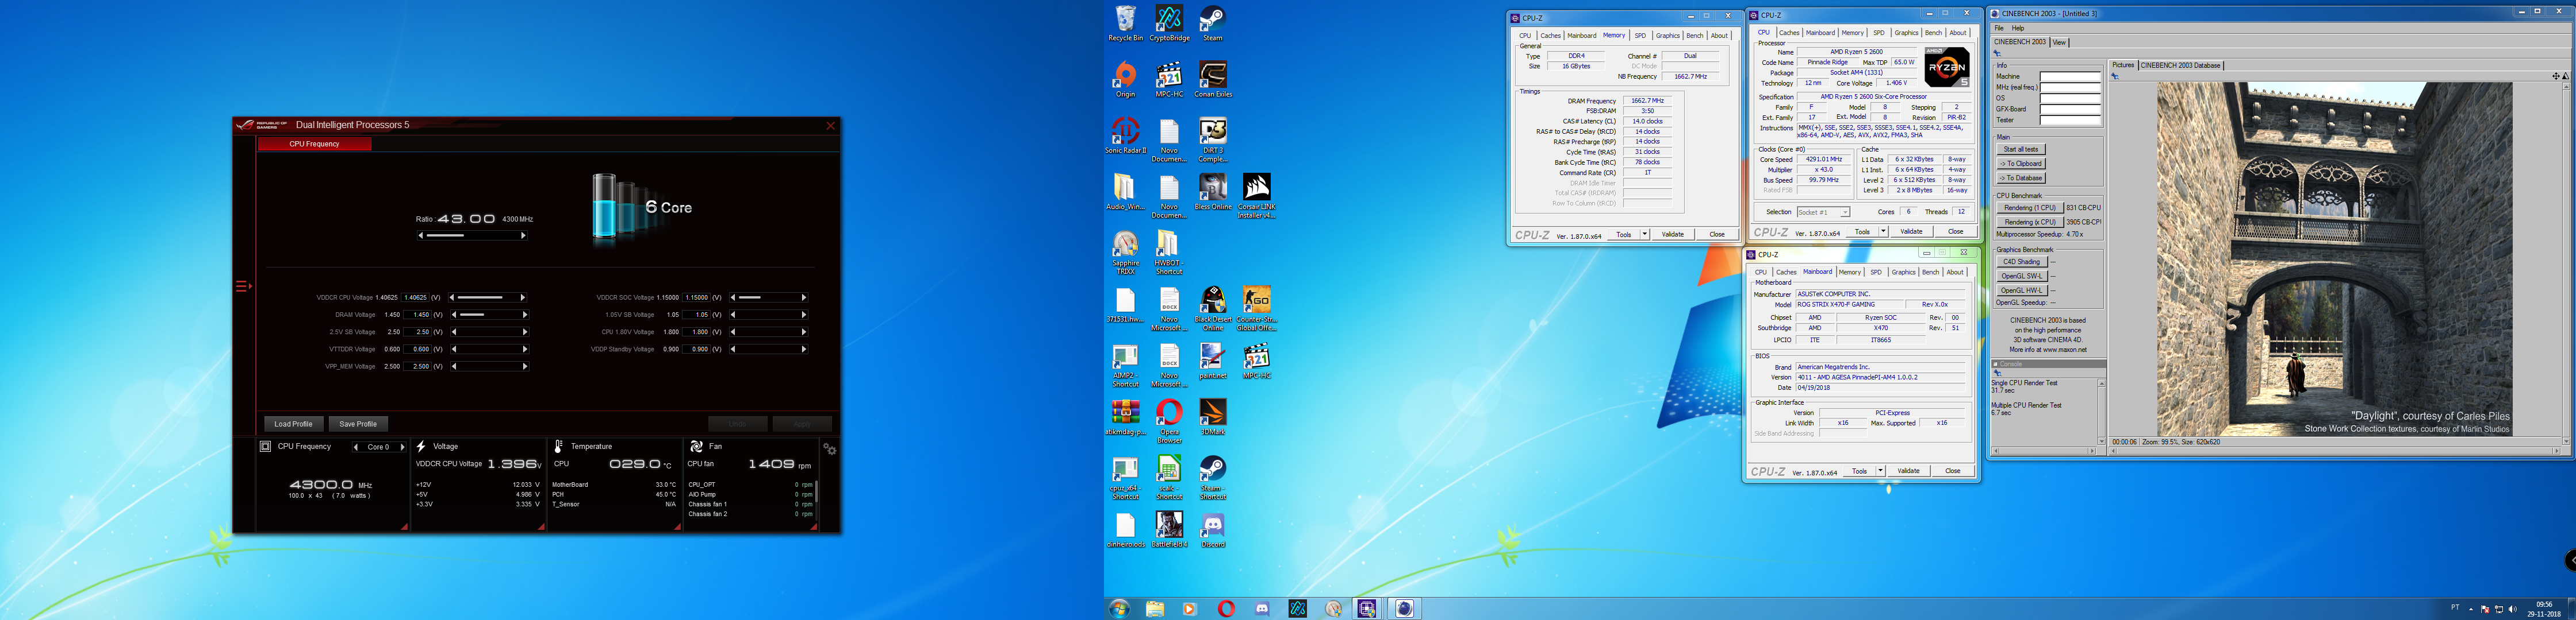
Task: Click the VDDCR CPU Voltage slider track
Action: 488,297
